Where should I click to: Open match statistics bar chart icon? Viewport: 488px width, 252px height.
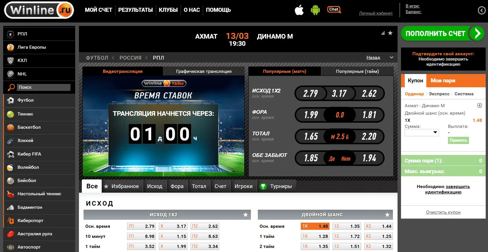(383, 33)
